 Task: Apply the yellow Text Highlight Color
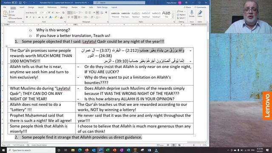56,17
